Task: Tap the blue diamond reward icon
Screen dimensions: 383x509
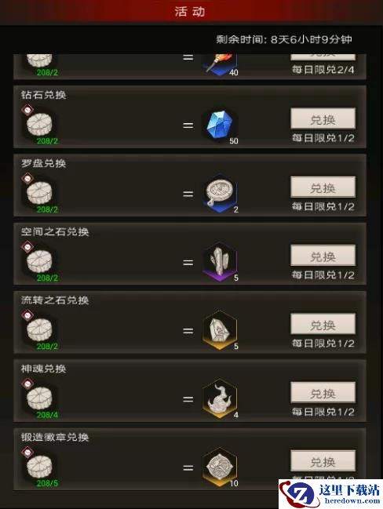Action: pos(221,125)
